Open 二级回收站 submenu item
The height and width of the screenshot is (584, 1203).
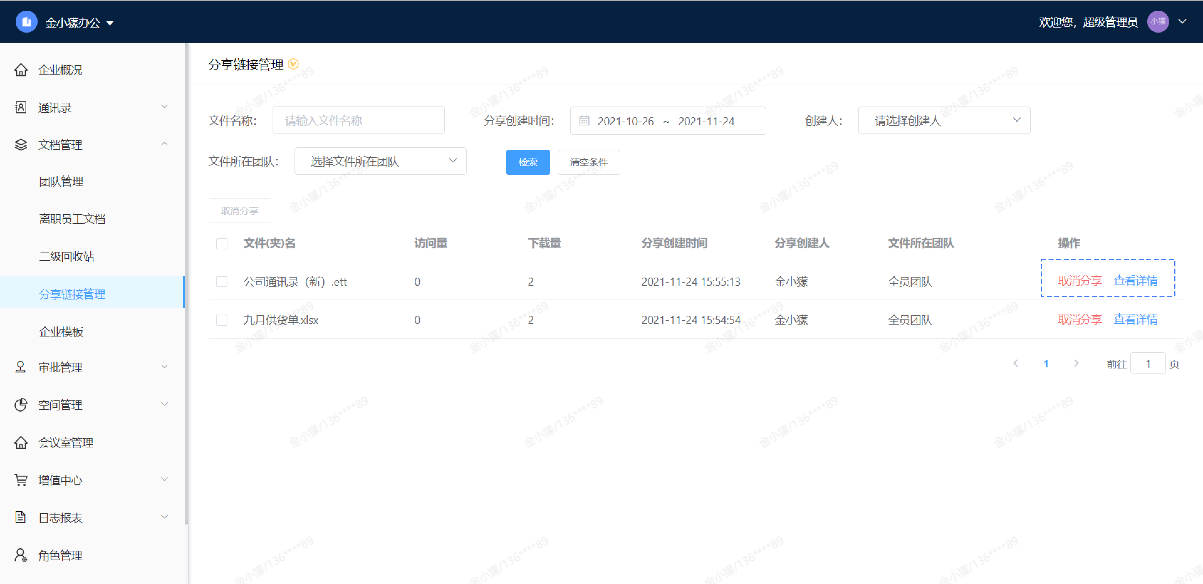coord(66,257)
